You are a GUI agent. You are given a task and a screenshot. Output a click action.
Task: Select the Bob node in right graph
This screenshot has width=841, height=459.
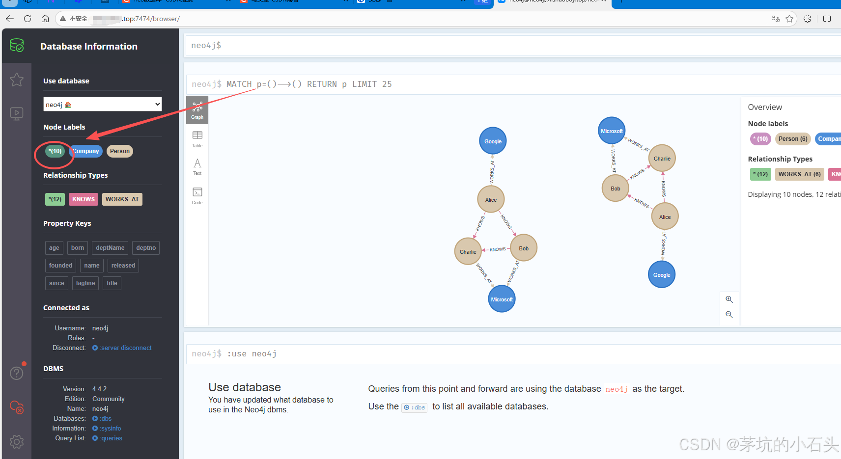(x=616, y=189)
